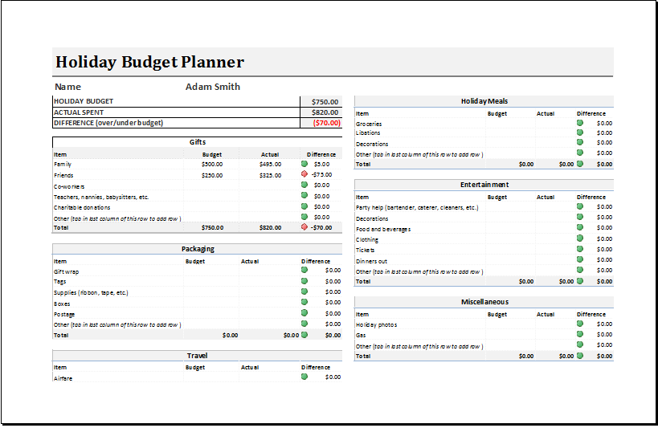Select the Airfare item cell
This screenshot has width=658, height=428.
(x=63, y=378)
